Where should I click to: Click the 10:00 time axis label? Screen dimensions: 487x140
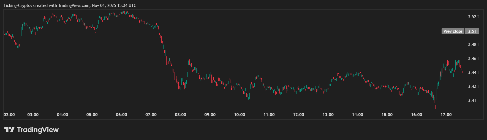[x=240, y=115]
